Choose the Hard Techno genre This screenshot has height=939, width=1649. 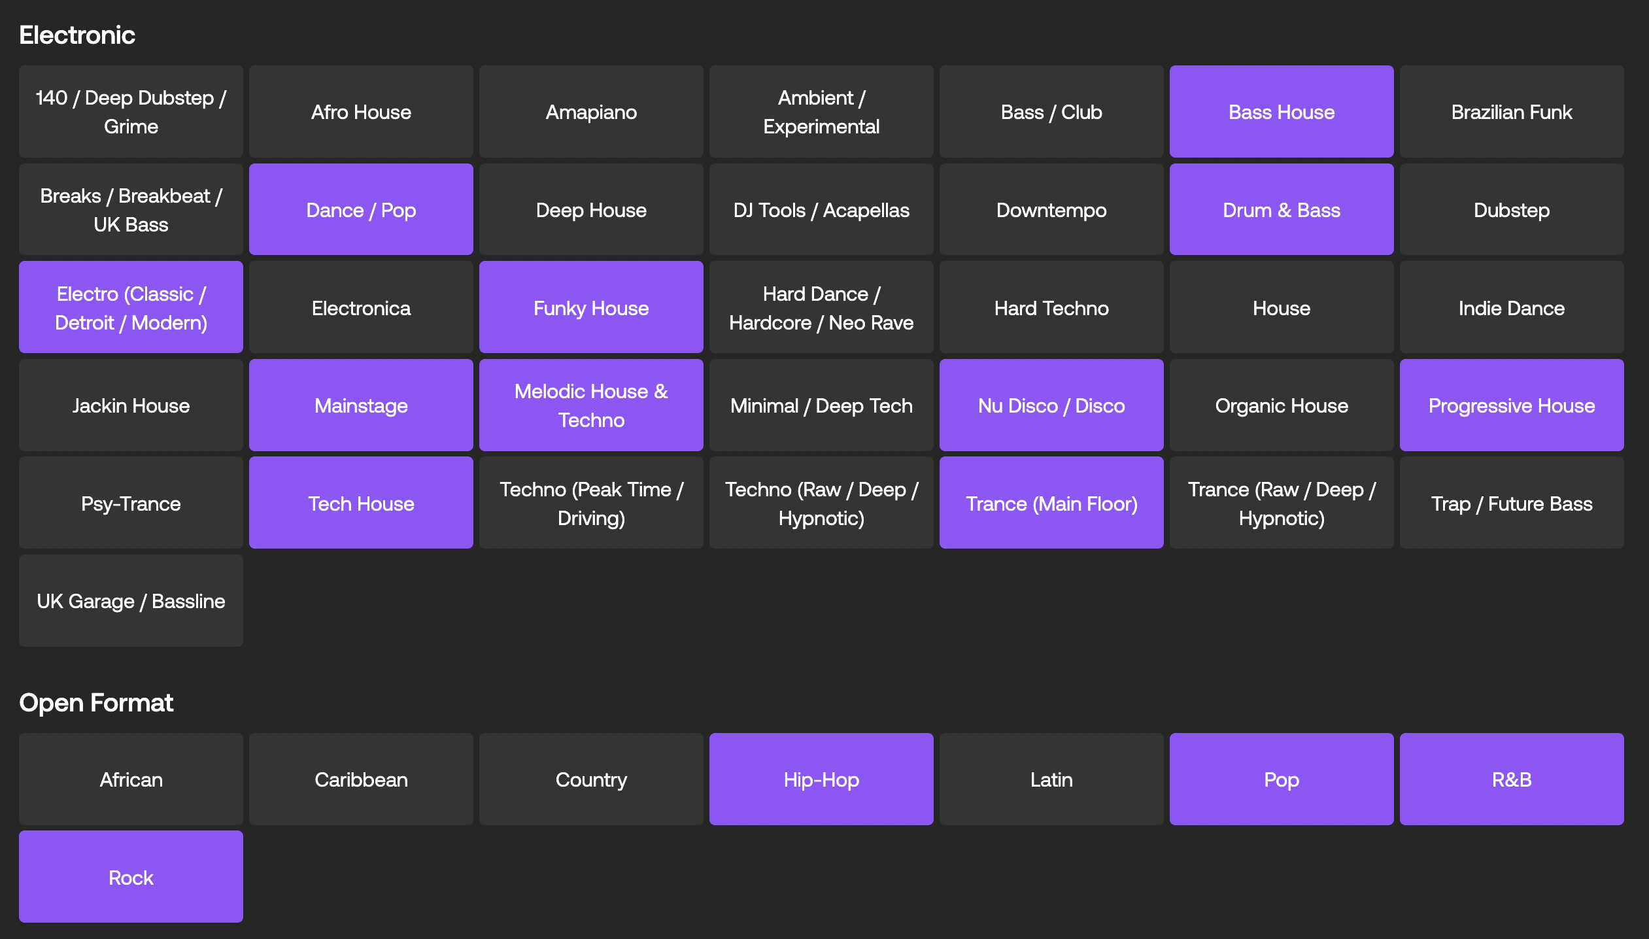(1051, 307)
